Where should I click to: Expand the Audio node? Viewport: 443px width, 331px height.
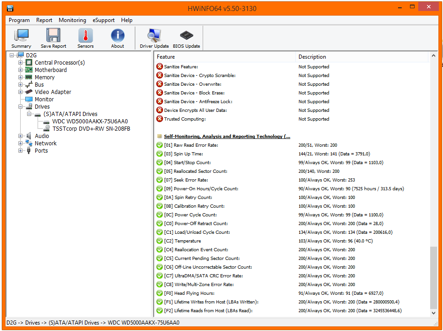pyautogui.click(x=20, y=136)
